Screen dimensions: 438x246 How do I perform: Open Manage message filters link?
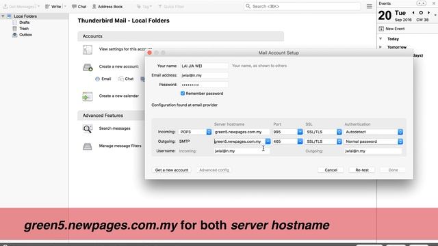click(x=120, y=146)
